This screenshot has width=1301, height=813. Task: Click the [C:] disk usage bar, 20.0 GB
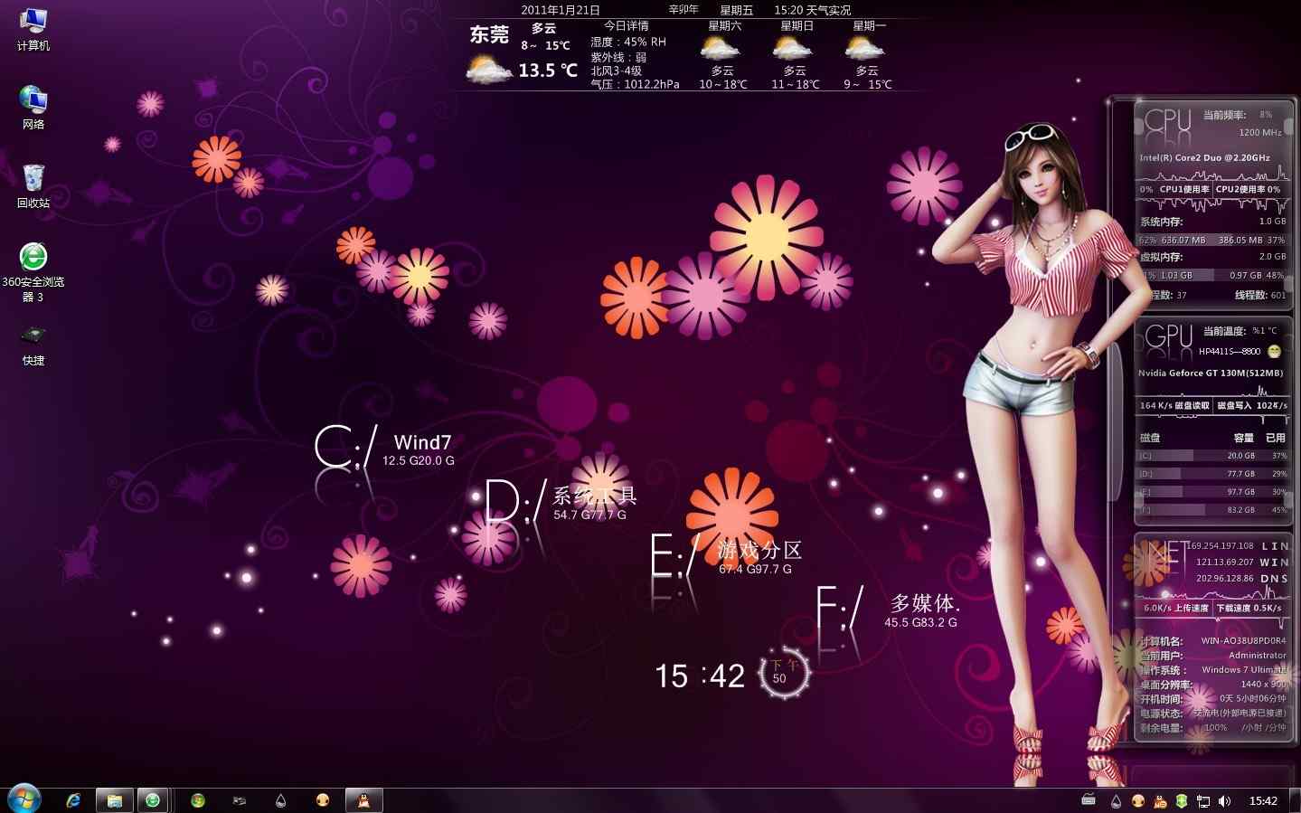(x=1212, y=456)
